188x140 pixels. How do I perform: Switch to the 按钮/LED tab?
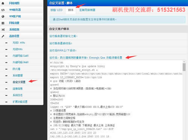56,10
